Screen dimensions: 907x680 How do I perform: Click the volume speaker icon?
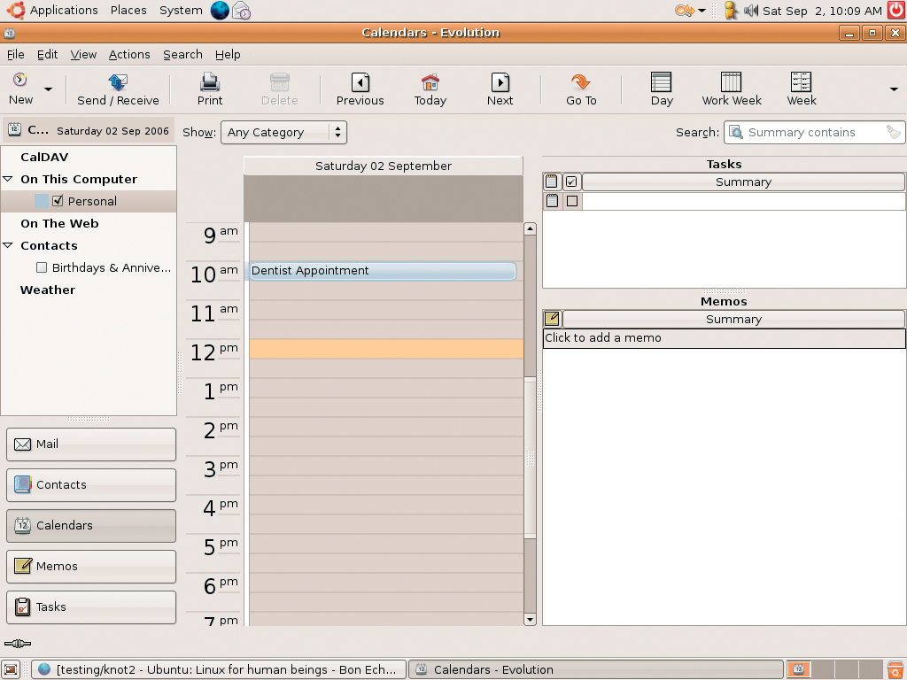click(751, 11)
